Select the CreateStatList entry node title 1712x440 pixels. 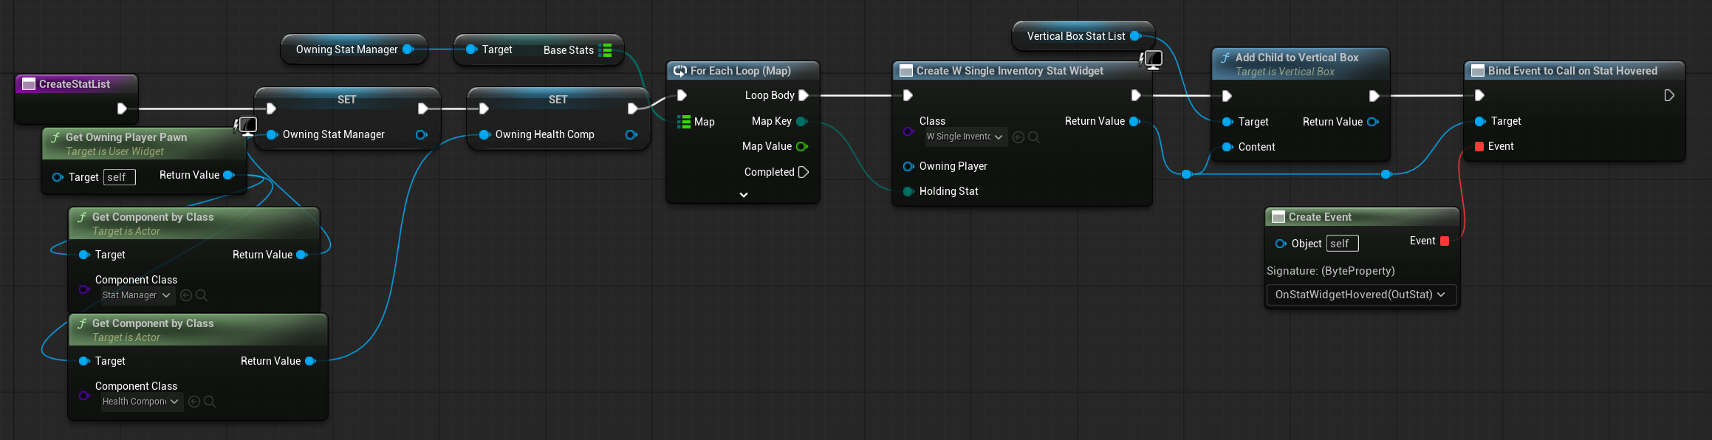click(x=75, y=84)
